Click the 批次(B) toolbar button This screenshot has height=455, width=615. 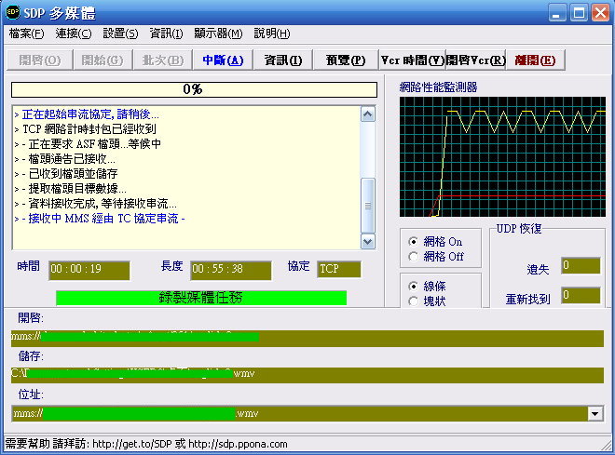point(163,60)
